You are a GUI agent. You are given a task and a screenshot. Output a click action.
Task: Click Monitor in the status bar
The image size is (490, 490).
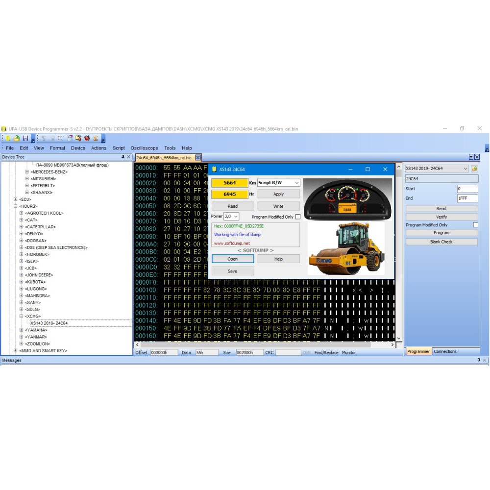[349, 352]
